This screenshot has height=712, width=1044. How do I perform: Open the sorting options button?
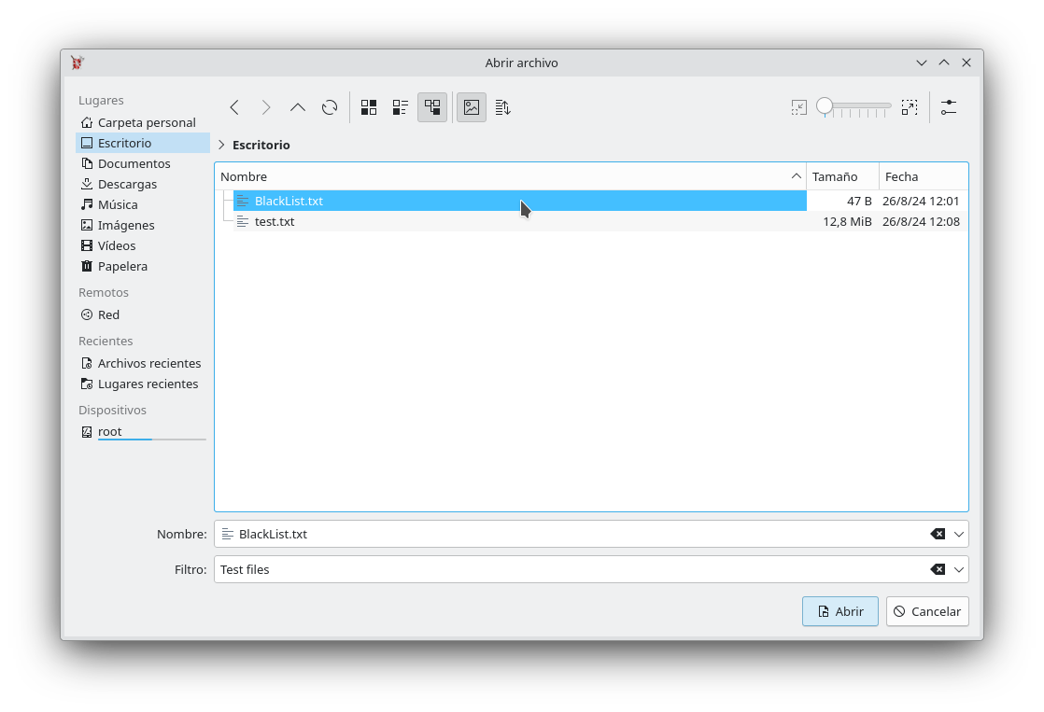(503, 107)
